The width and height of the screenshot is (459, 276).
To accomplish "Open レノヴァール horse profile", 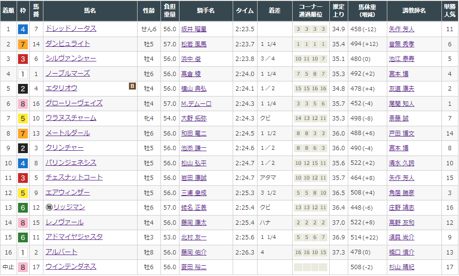I will (64, 222).
